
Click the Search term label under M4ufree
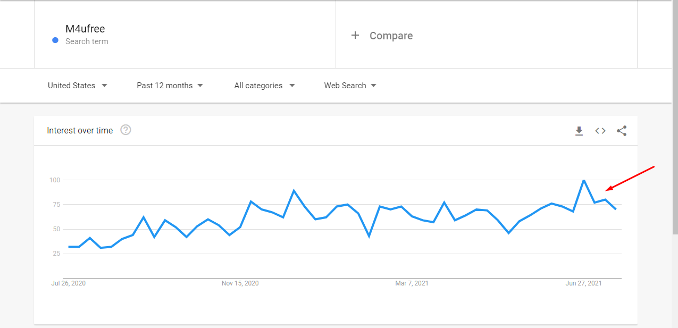point(87,41)
